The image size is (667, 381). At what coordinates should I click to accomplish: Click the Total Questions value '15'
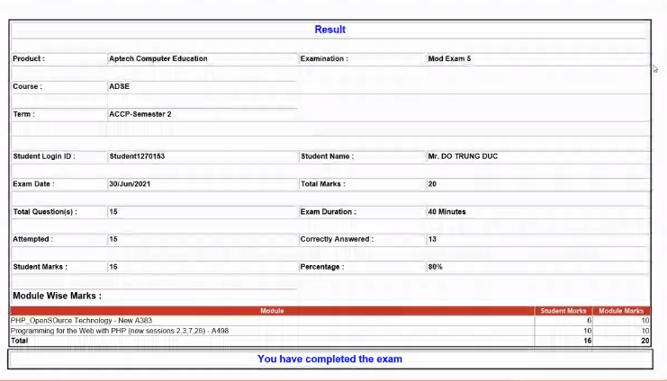(113, 211)
